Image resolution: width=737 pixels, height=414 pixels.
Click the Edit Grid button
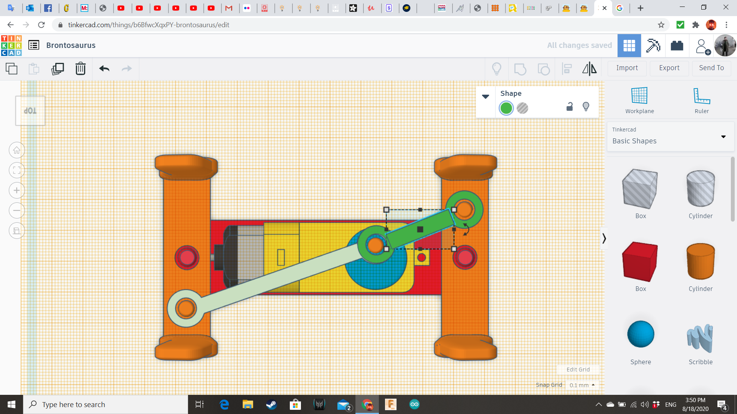point(578,370)
